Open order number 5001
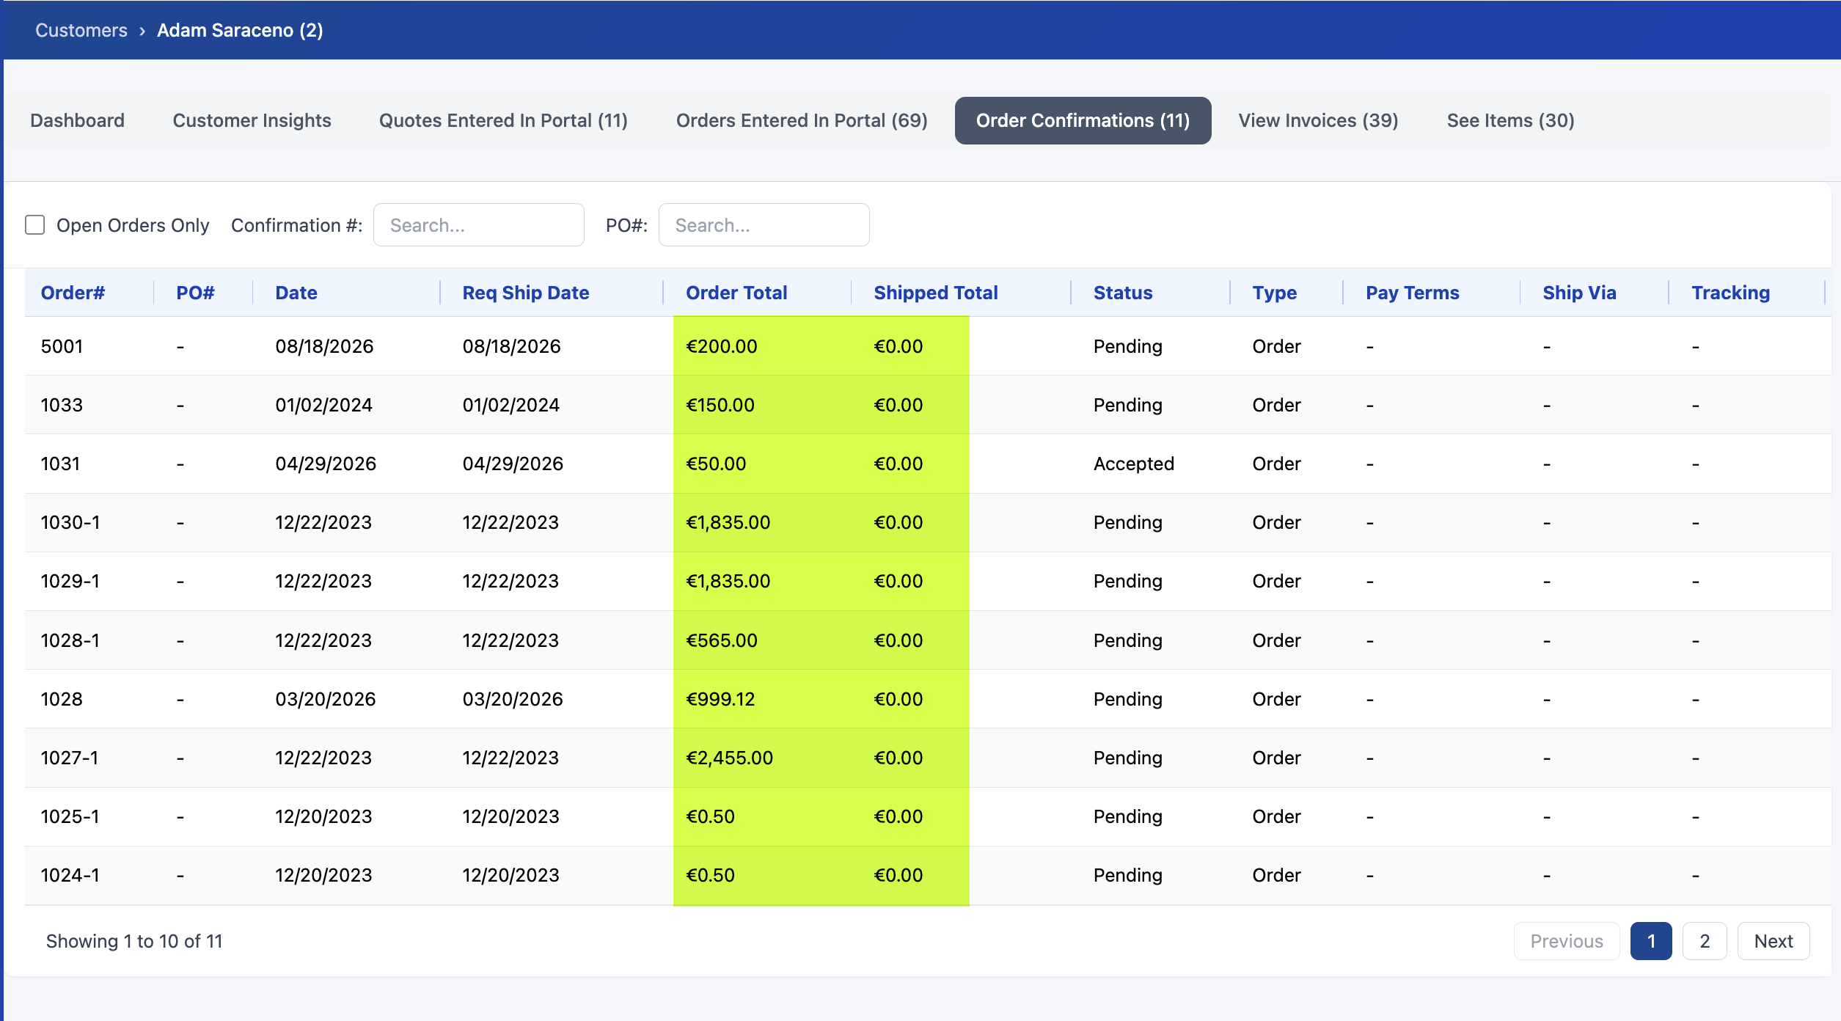The height and width of the screenshot is (1021, 1841). pos(62,346)
